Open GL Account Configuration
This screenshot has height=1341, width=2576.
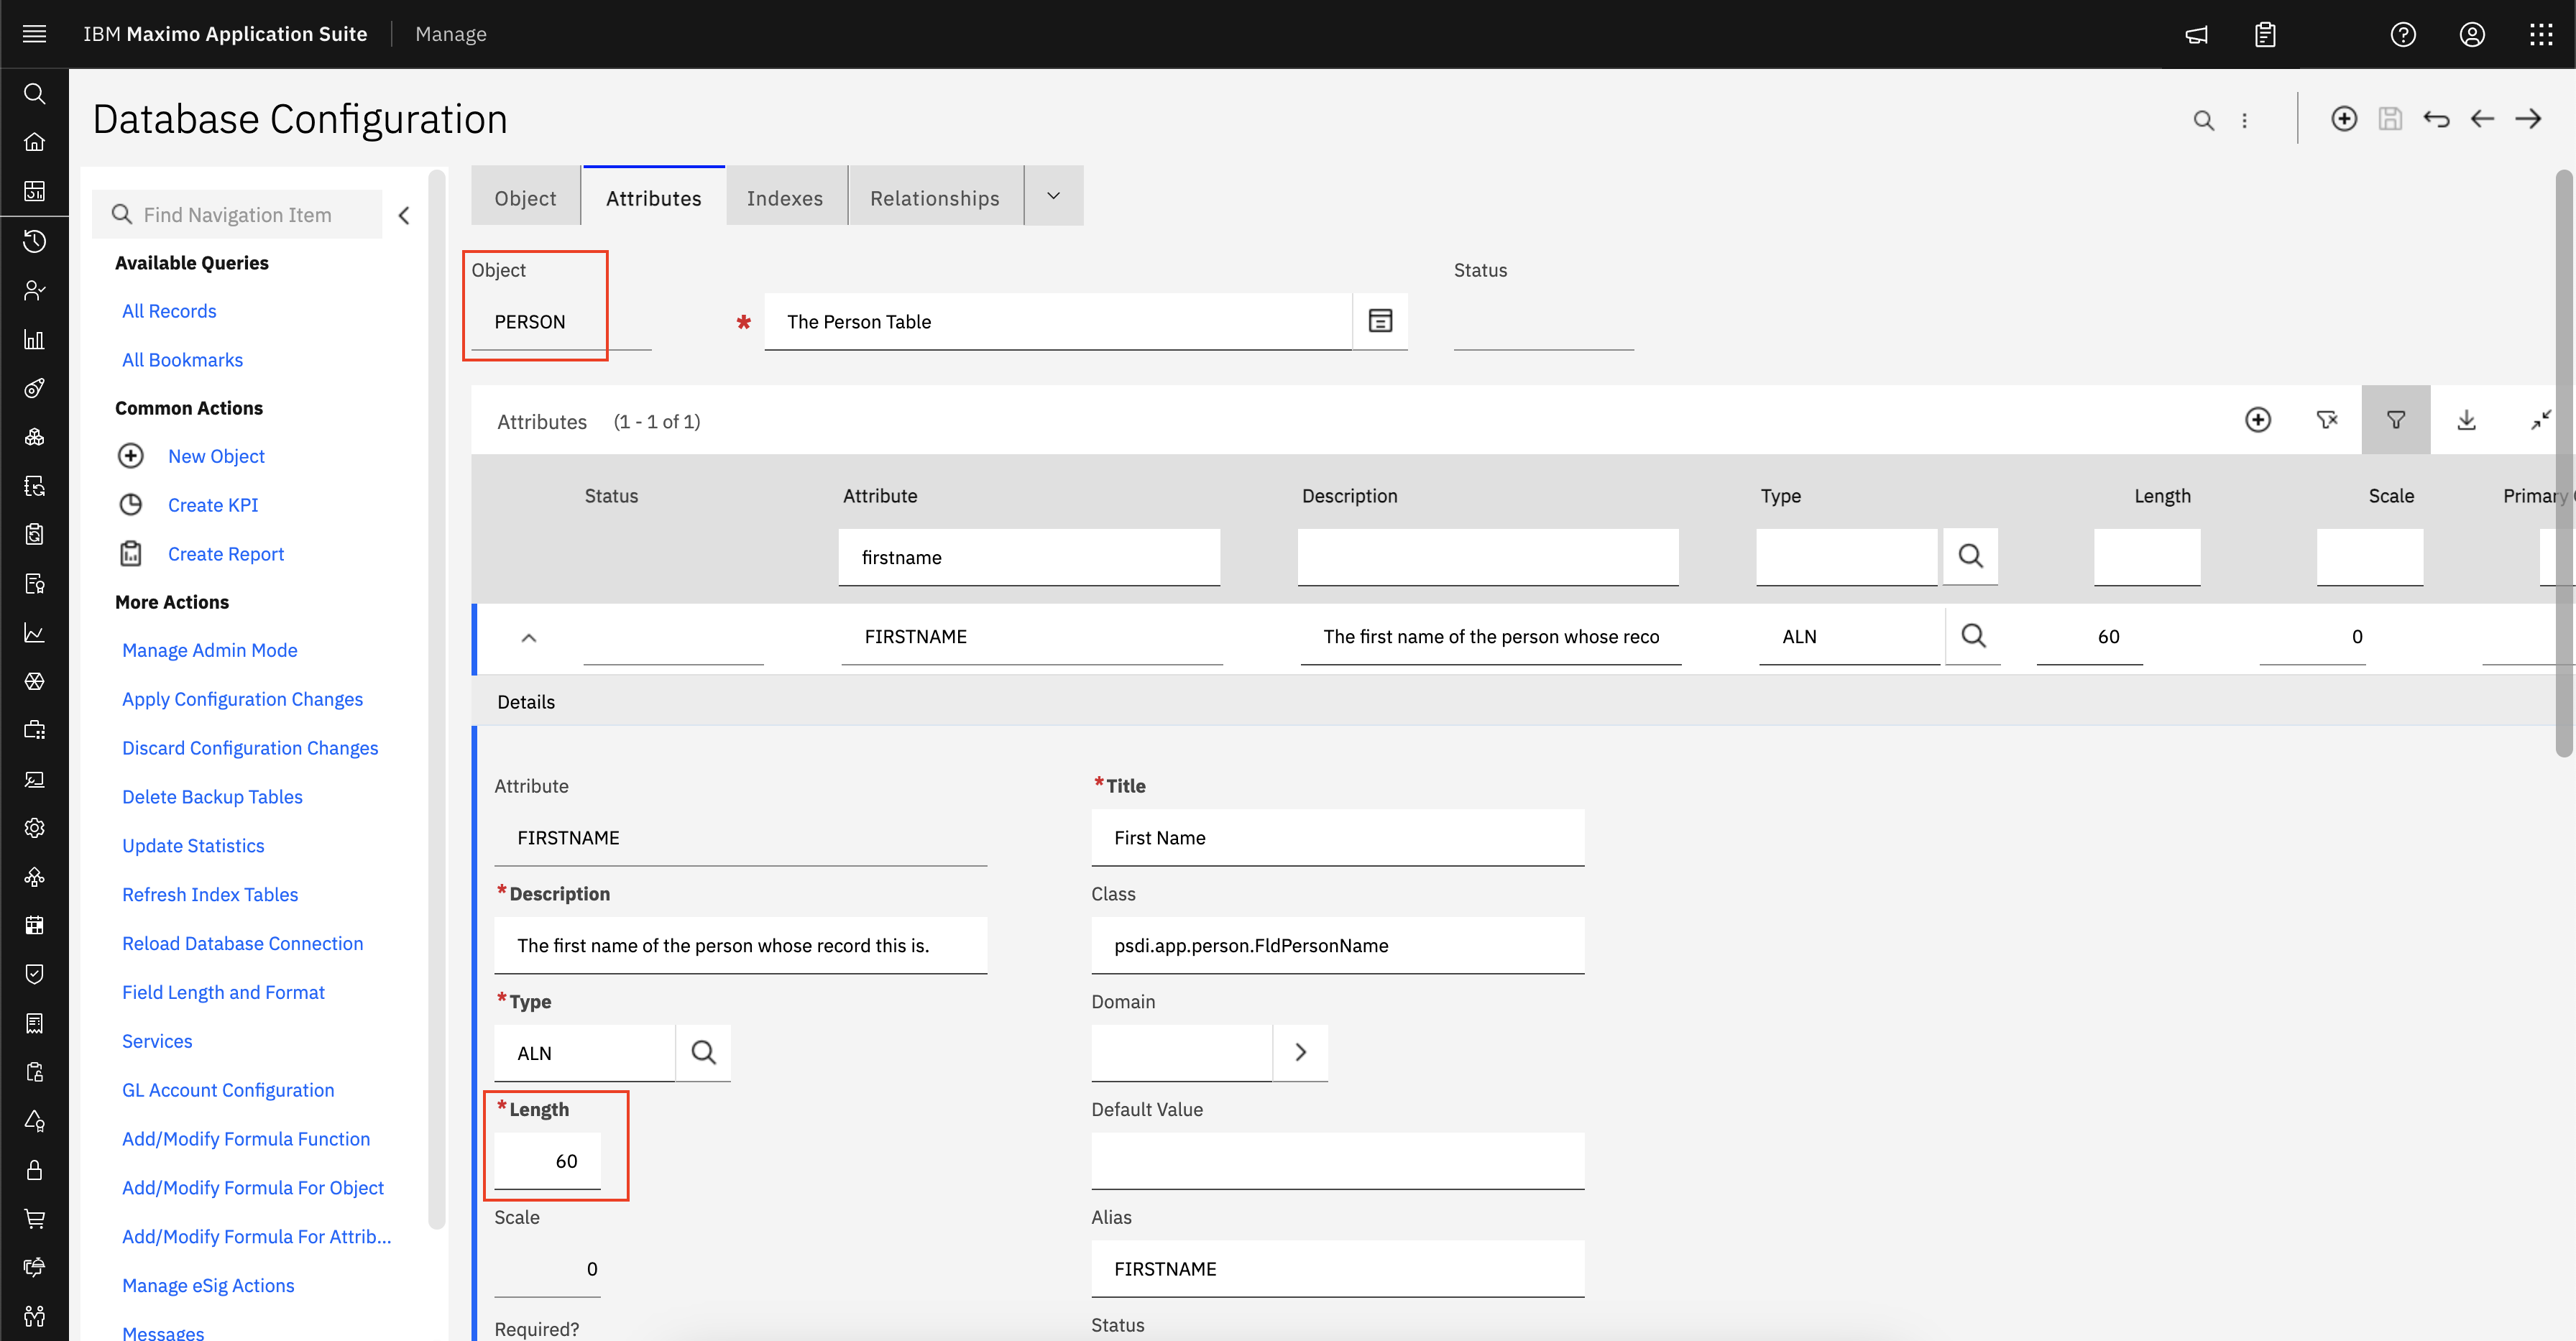click(228, 1090)
